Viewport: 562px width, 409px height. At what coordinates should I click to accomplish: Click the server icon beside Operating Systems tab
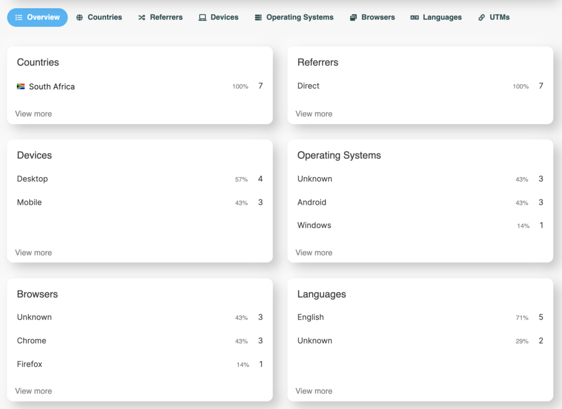[258, 18]
